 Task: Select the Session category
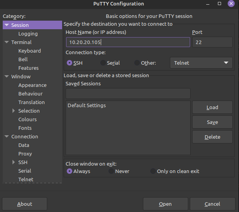(x=32, y=25)
